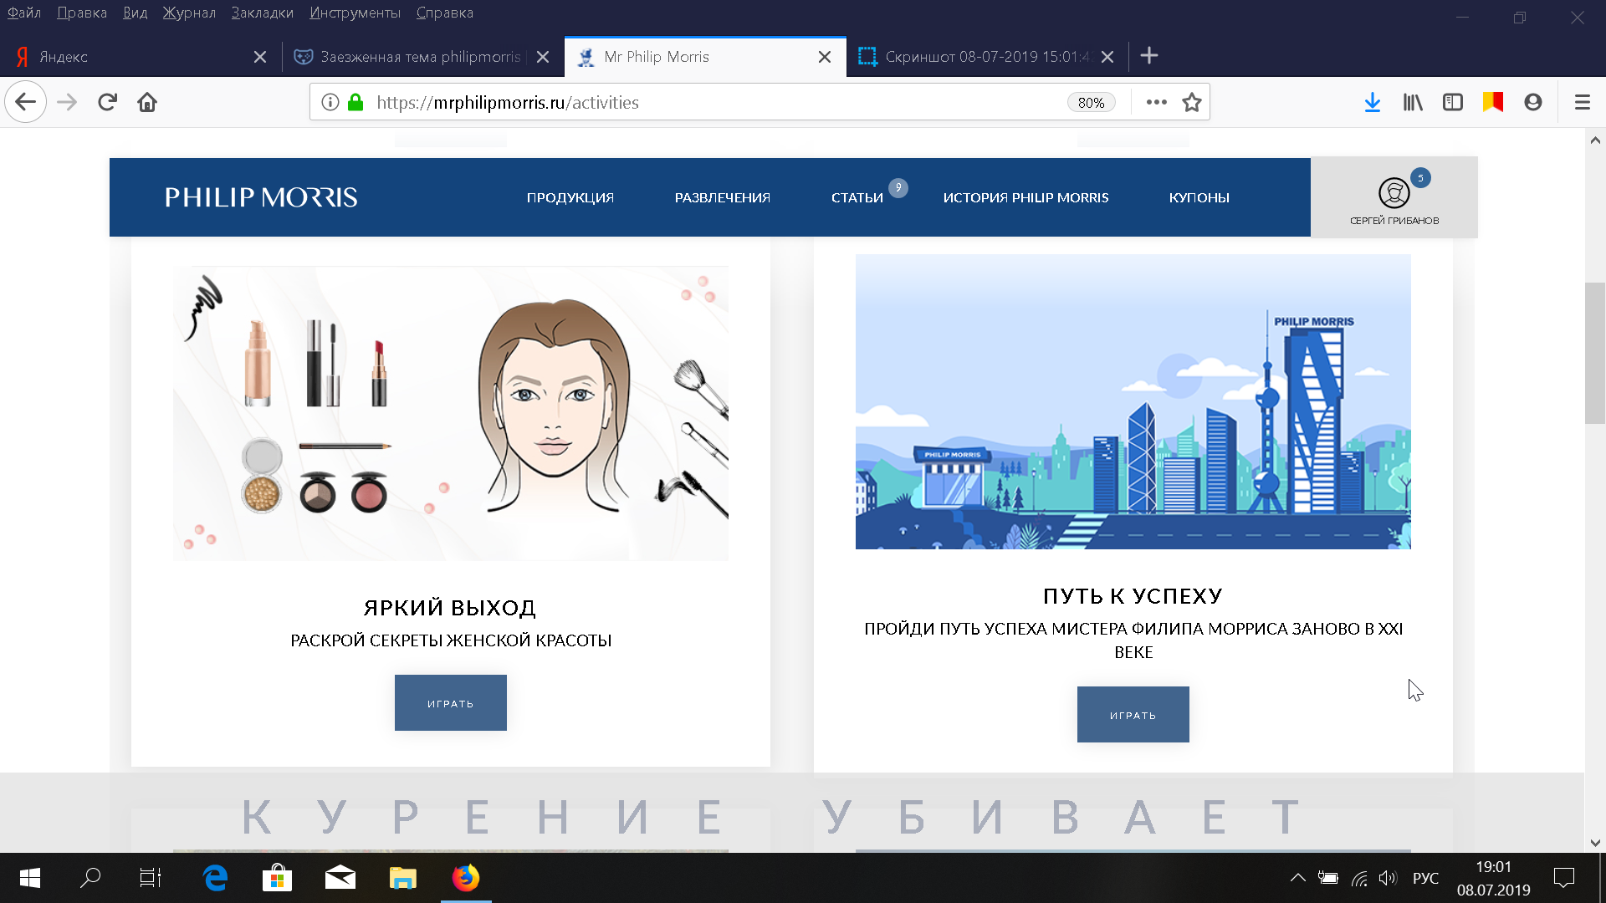The height and width of the screenshot is (903, 1606).
Task: Open the Firefox library icon
Action: point(1413,102)
